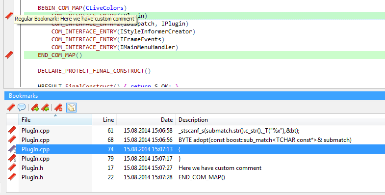The image size is (385, 195).
Task: Click the _stscanf_s description cell
Action: 239,131
